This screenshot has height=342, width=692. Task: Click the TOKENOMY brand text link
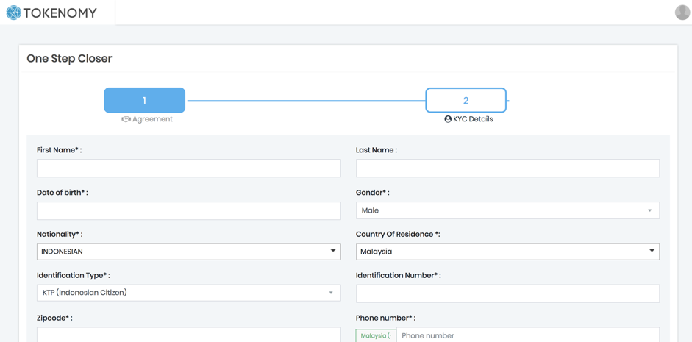pos(60,13)
